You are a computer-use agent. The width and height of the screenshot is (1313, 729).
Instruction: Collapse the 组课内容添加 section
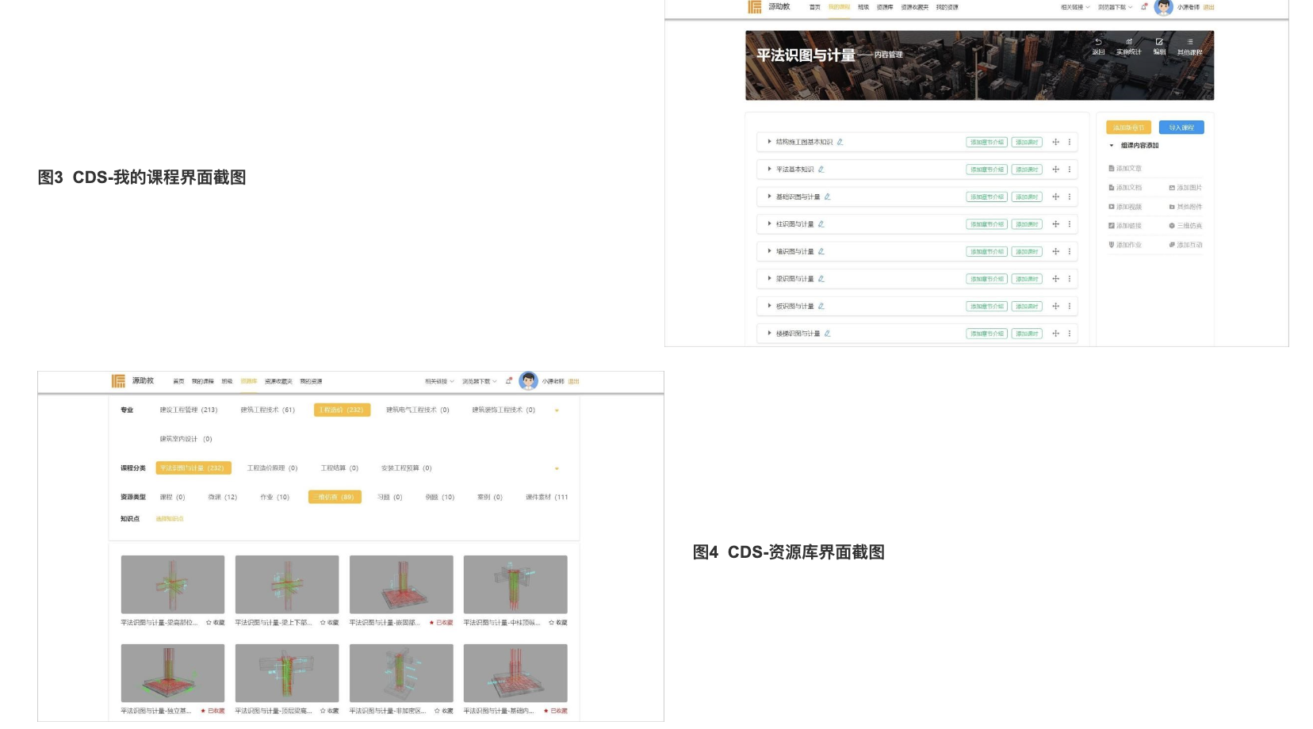[x=1112, y=146]
